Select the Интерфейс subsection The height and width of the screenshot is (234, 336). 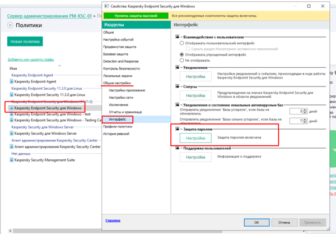pos(118,119)
